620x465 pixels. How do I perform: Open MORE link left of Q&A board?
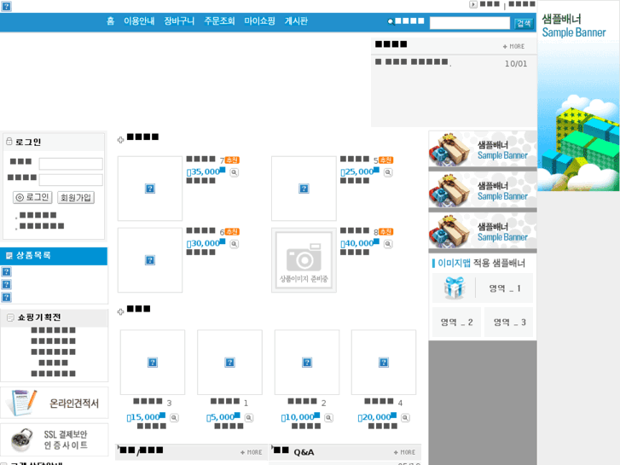[x=251, y=452]
